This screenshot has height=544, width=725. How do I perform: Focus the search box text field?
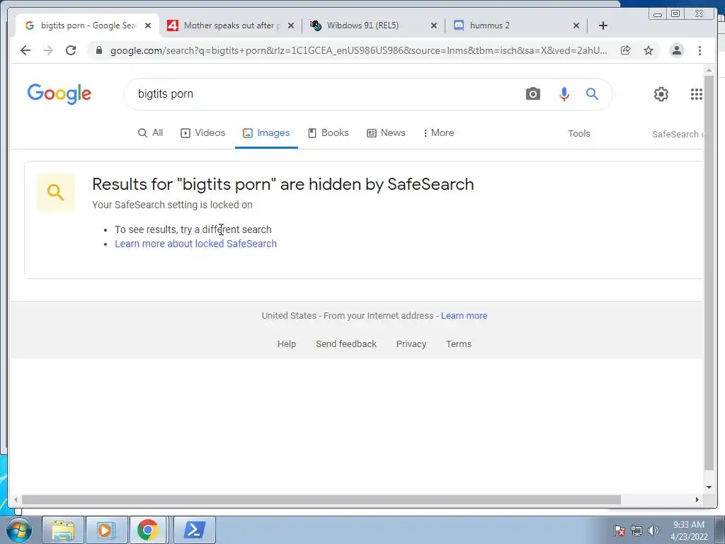(x=324, y=94)
